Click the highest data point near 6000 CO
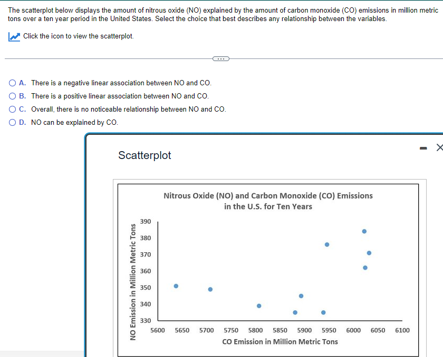Screen dimensions: 443x357 point(364,231)
